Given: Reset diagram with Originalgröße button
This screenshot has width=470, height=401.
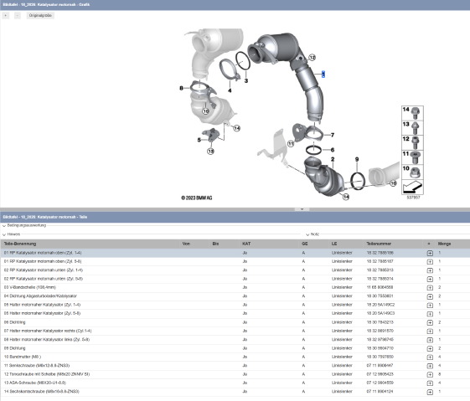Looking at the screenshot, I should click(x=40, y=16).
